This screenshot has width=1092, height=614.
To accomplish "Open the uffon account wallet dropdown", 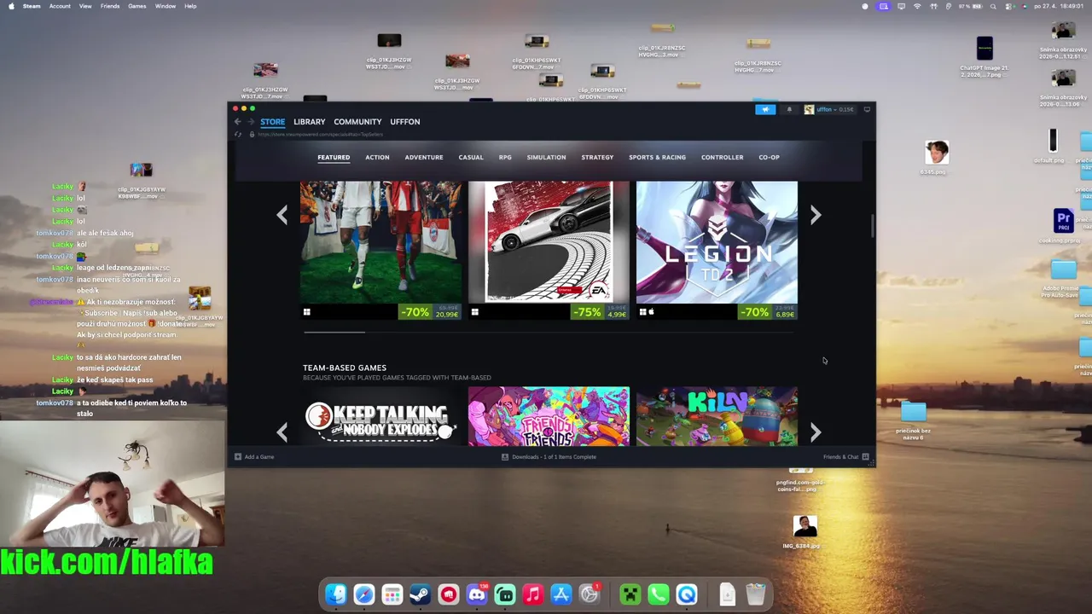I will tap(835, 109).
